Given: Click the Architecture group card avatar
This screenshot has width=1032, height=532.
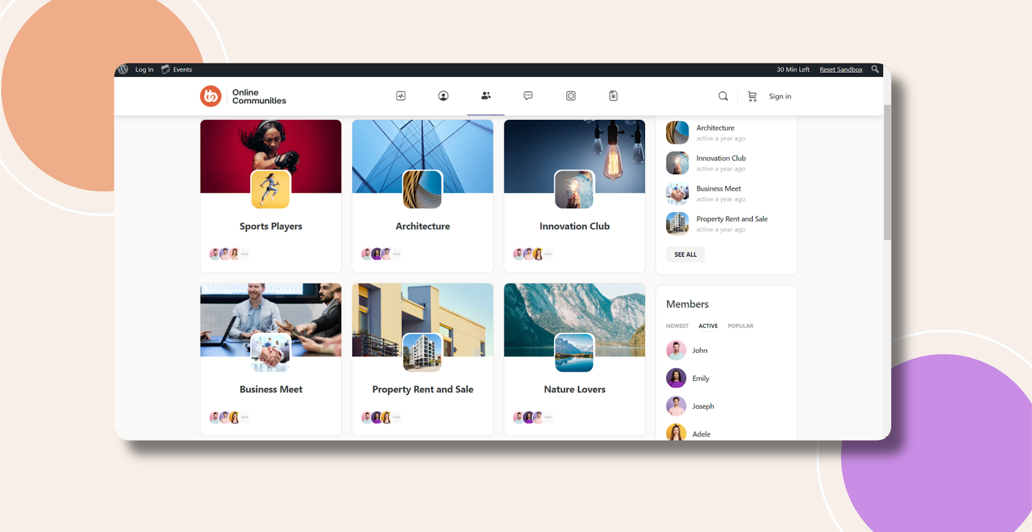Looking at the screenshot, I should pos(422,190).
